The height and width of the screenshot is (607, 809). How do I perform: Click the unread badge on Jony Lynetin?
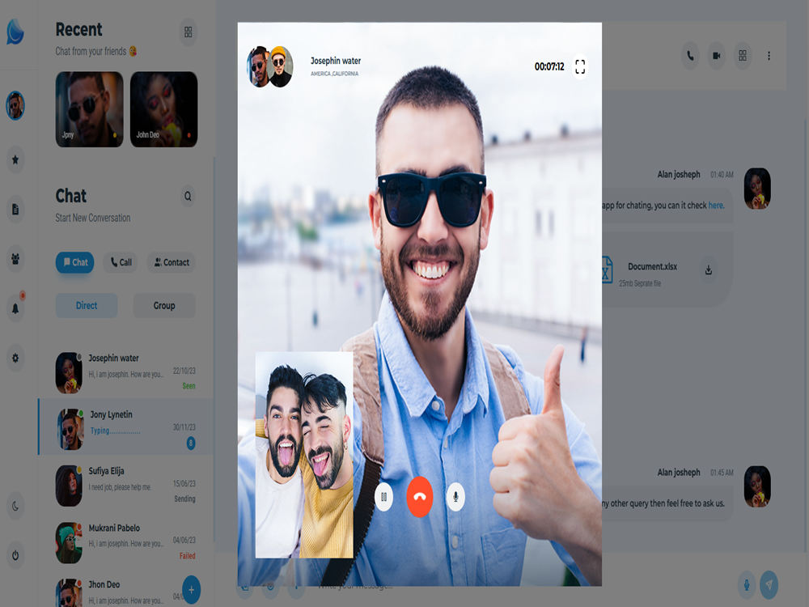click(x=191, y=443)
